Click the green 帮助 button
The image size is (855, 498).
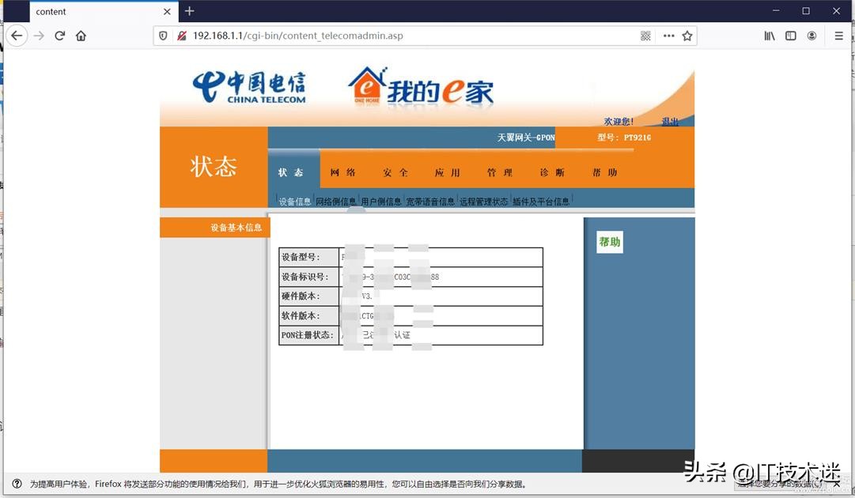click(x=609, y=242)
